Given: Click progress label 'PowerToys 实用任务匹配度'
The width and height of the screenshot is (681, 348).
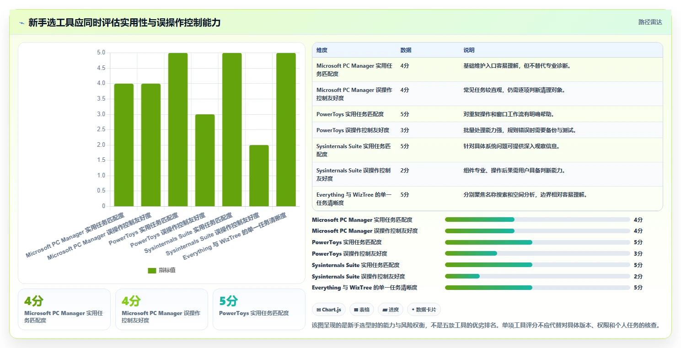Looking at the screenshot, I should (x=347, y=242).
